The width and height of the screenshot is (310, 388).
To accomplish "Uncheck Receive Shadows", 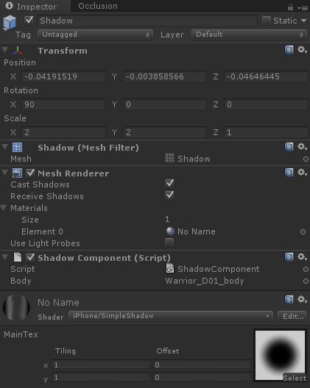I will coord(169,195).
